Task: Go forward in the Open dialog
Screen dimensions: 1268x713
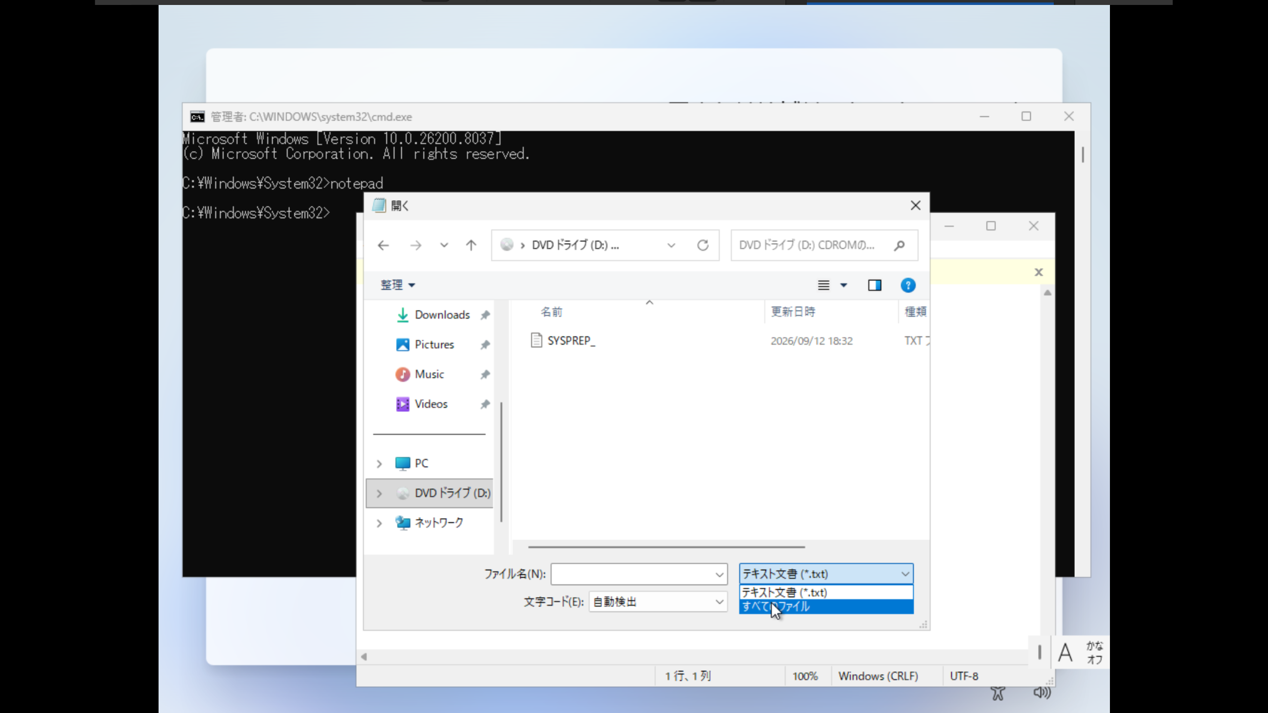Action: [x=416, y=245]
